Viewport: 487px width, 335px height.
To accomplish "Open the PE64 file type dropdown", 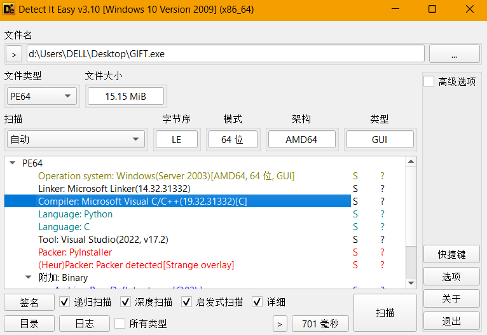I will click(41, 97).
